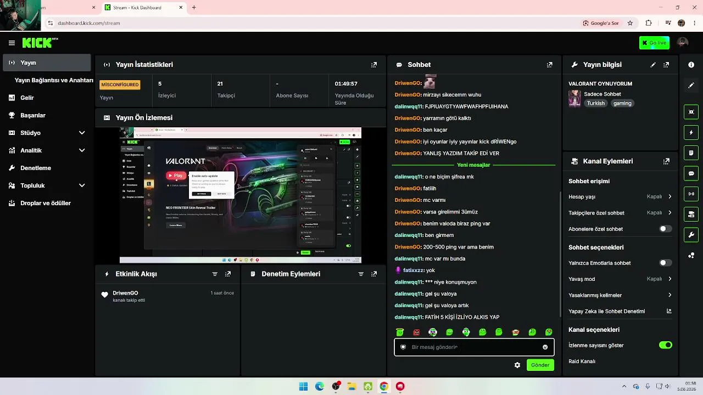Pop out the Yayın İstatistikleri panel

(374, 65)
